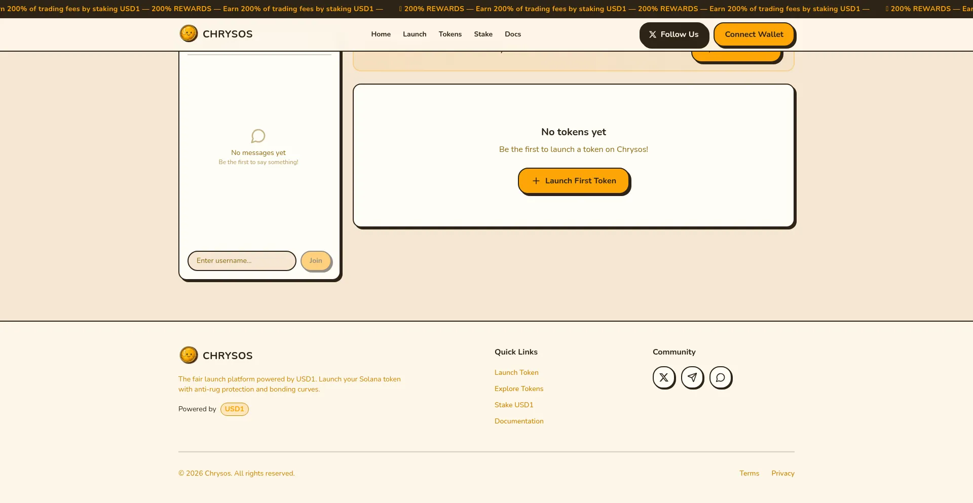Open the Privacy link in footer
The height and width of the screenshot is (503, 973).
point(782,473)
